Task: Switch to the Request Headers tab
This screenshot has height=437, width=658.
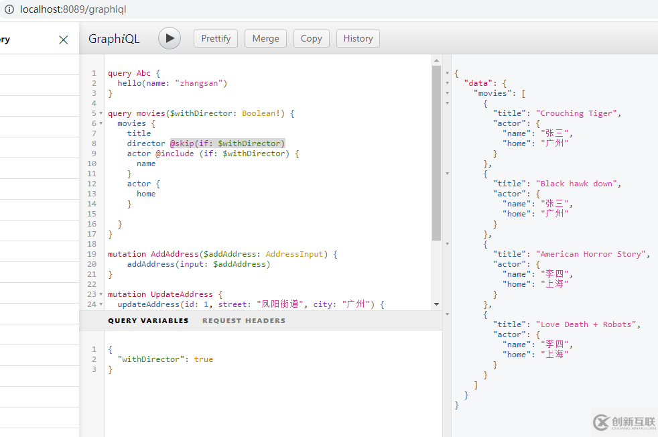Action: tap(243, 320)
